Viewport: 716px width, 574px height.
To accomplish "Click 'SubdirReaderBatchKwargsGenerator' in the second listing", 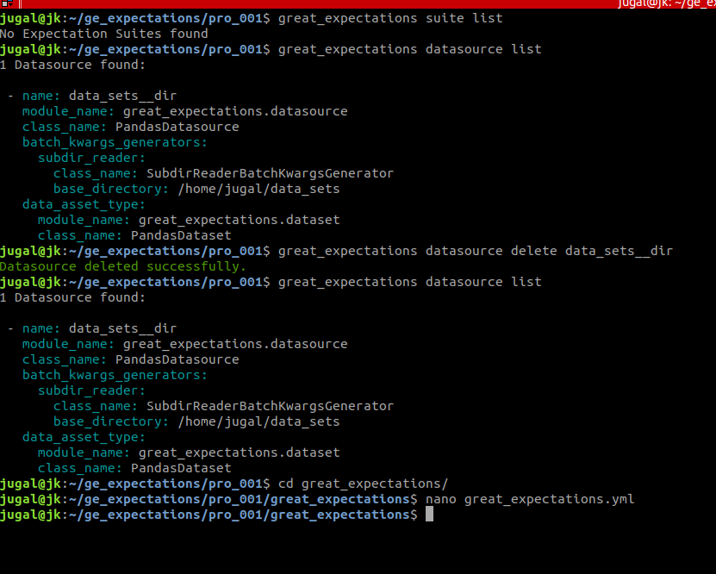I will 270,407.
